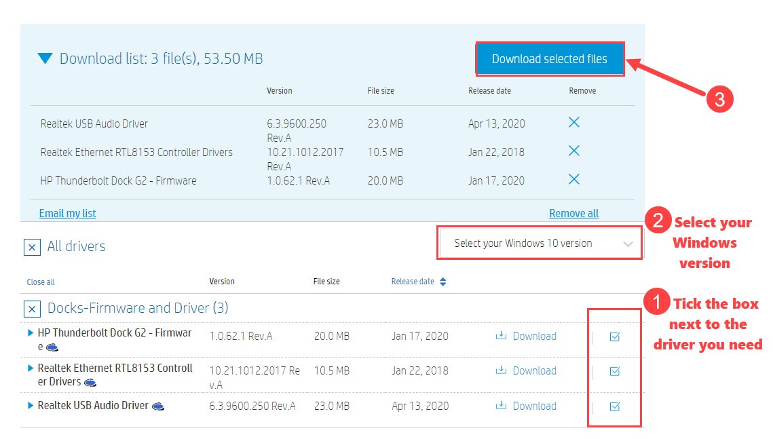
Task: Remove Realtek USB Audio Driver from download list
Action: pyautogui.click(x=573, y=123)
